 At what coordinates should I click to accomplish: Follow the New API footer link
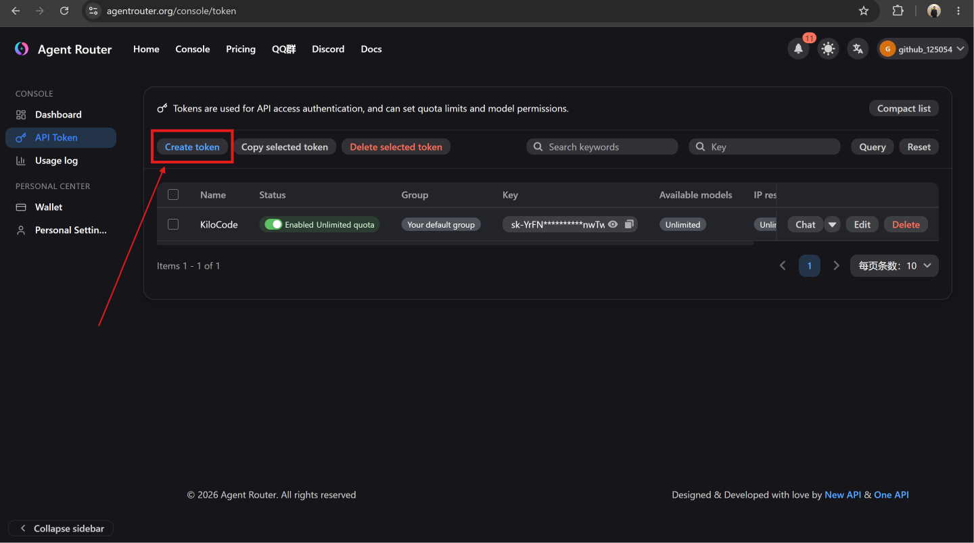point(843,494)
